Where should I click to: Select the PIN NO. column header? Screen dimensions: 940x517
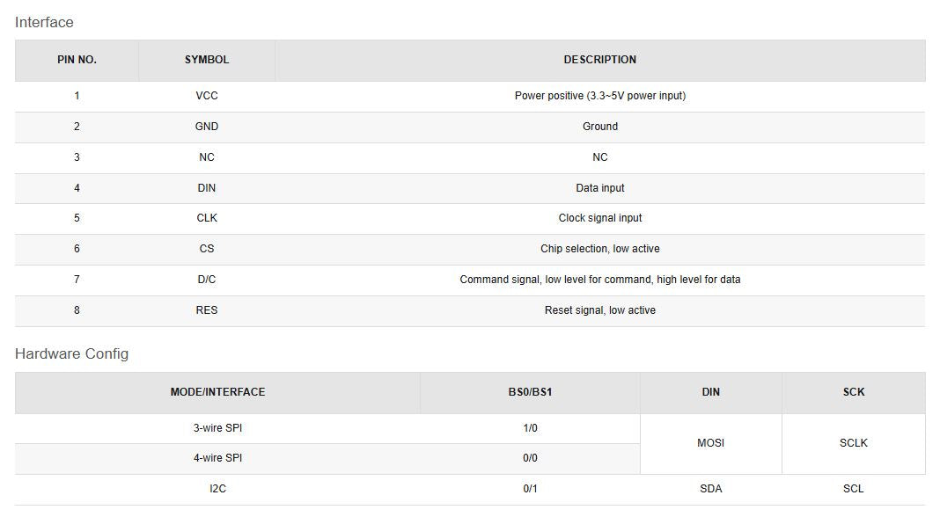click(77, 61)
